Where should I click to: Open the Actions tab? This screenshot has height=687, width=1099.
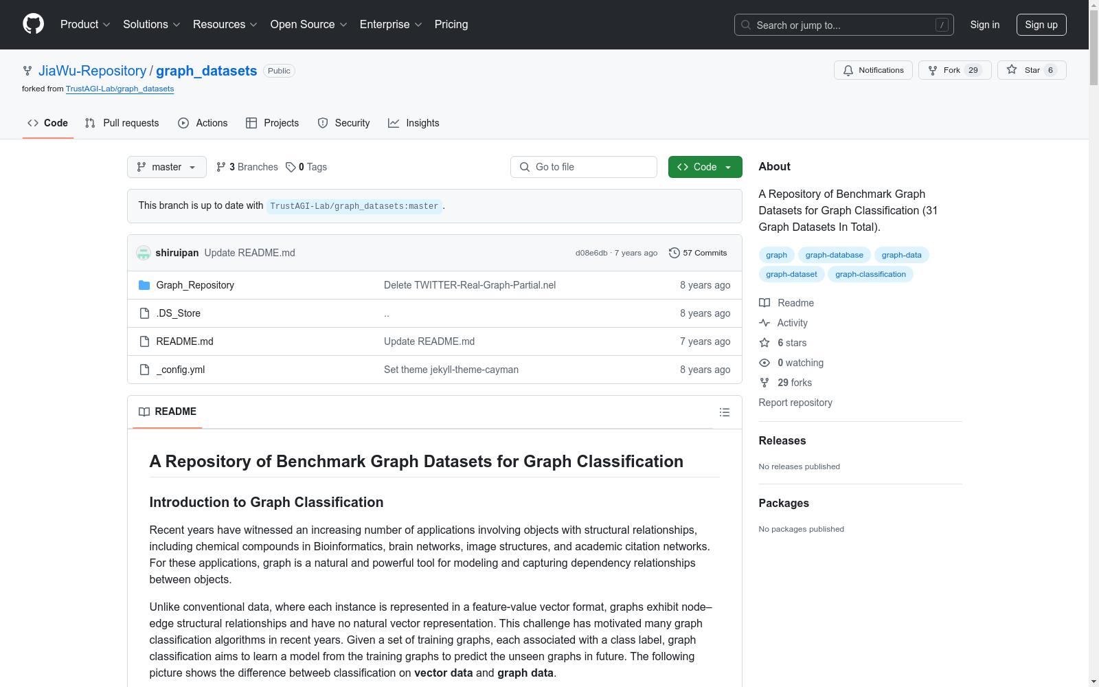point(203,123)
